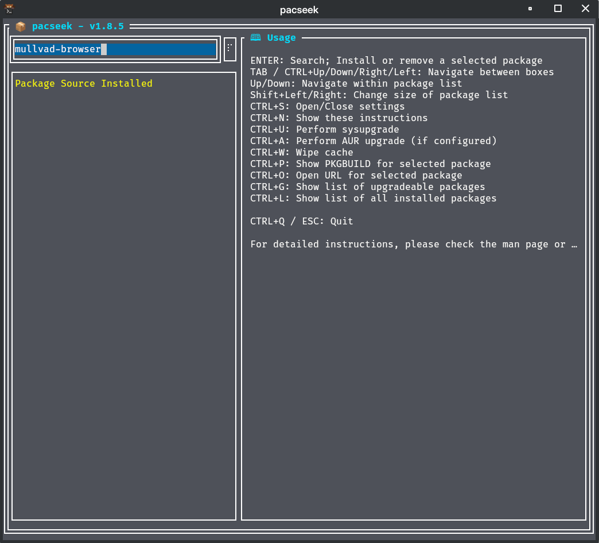Click the 'CTRL+A: Perform AUR upgrade' line
Screen dimensions: 599x543
click(374, 141)
